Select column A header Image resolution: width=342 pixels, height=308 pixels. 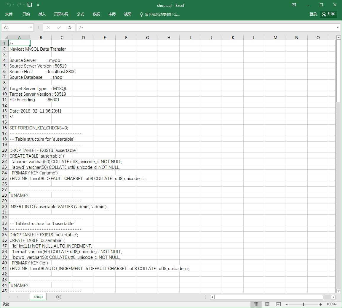tap(20, 38)
